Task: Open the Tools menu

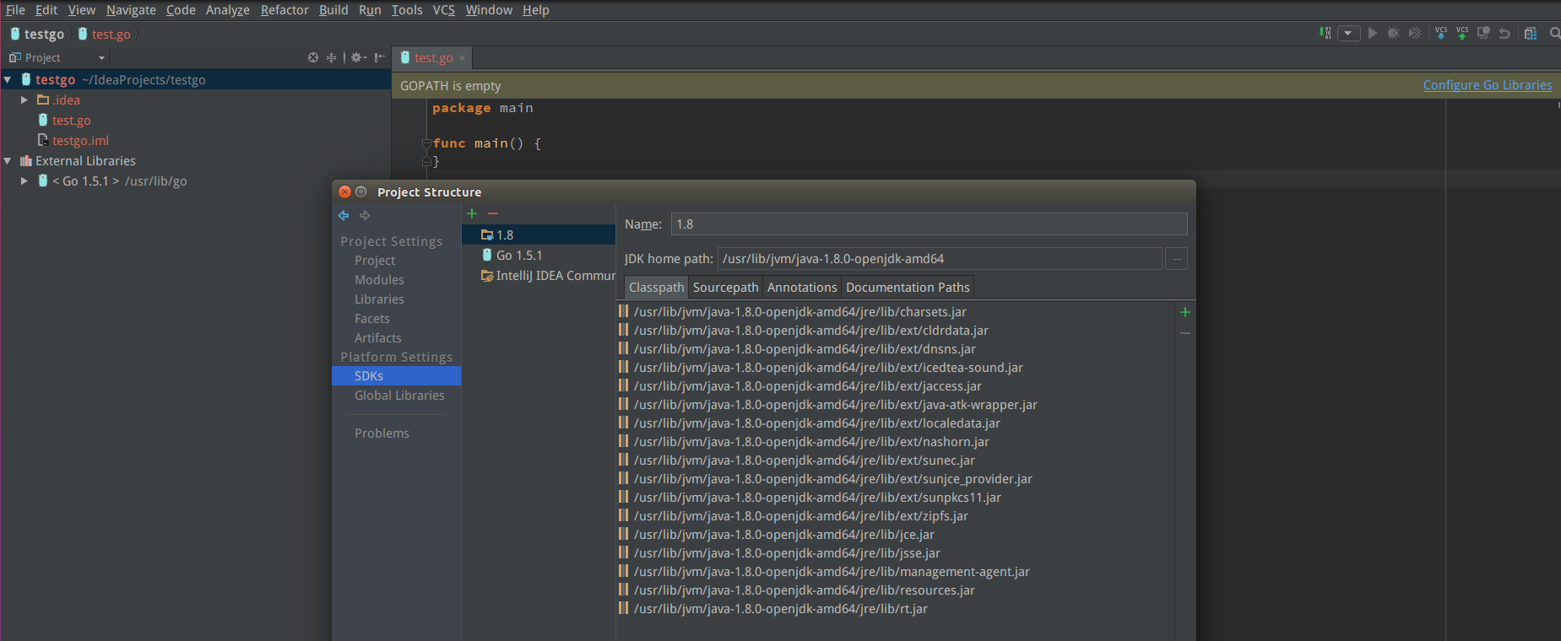Action: pos(407,10)
